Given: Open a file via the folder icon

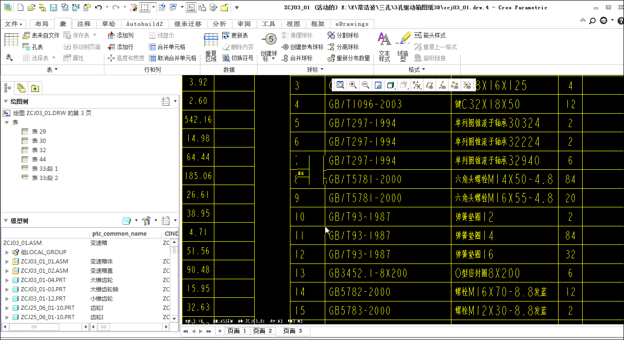Looking at the screenshot, I should pos(31,7).
